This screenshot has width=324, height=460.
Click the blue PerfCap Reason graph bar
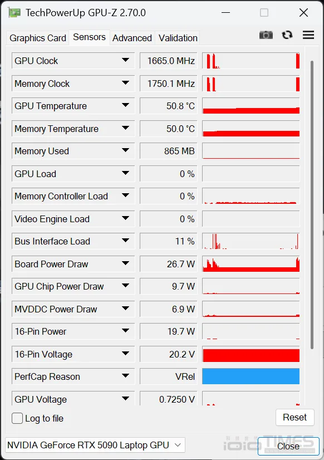[251, 376]
